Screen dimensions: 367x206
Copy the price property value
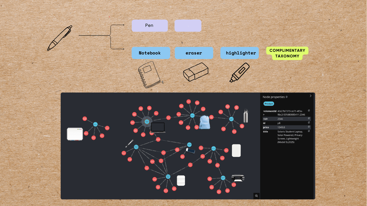(309, 127)
